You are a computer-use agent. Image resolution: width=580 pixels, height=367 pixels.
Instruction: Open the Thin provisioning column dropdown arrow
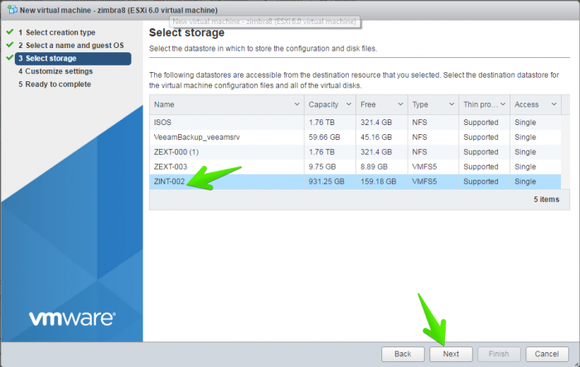pyautogui.click(x=503, y=104)
